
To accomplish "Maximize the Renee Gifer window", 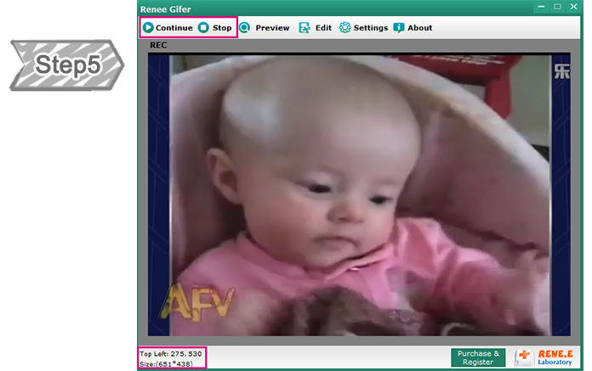I will [556, 7].
